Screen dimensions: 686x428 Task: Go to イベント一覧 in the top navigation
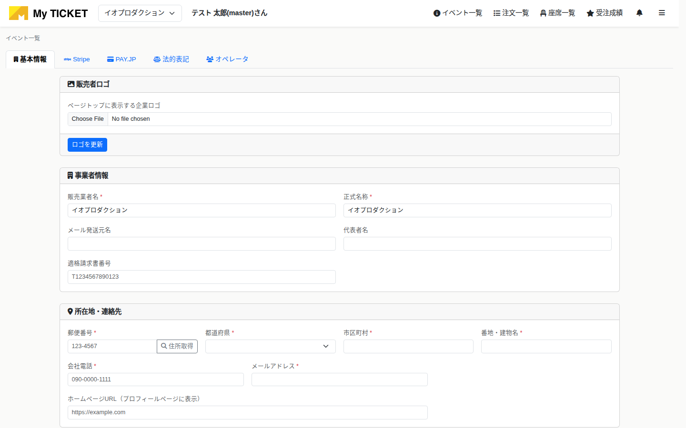(458, 13)
